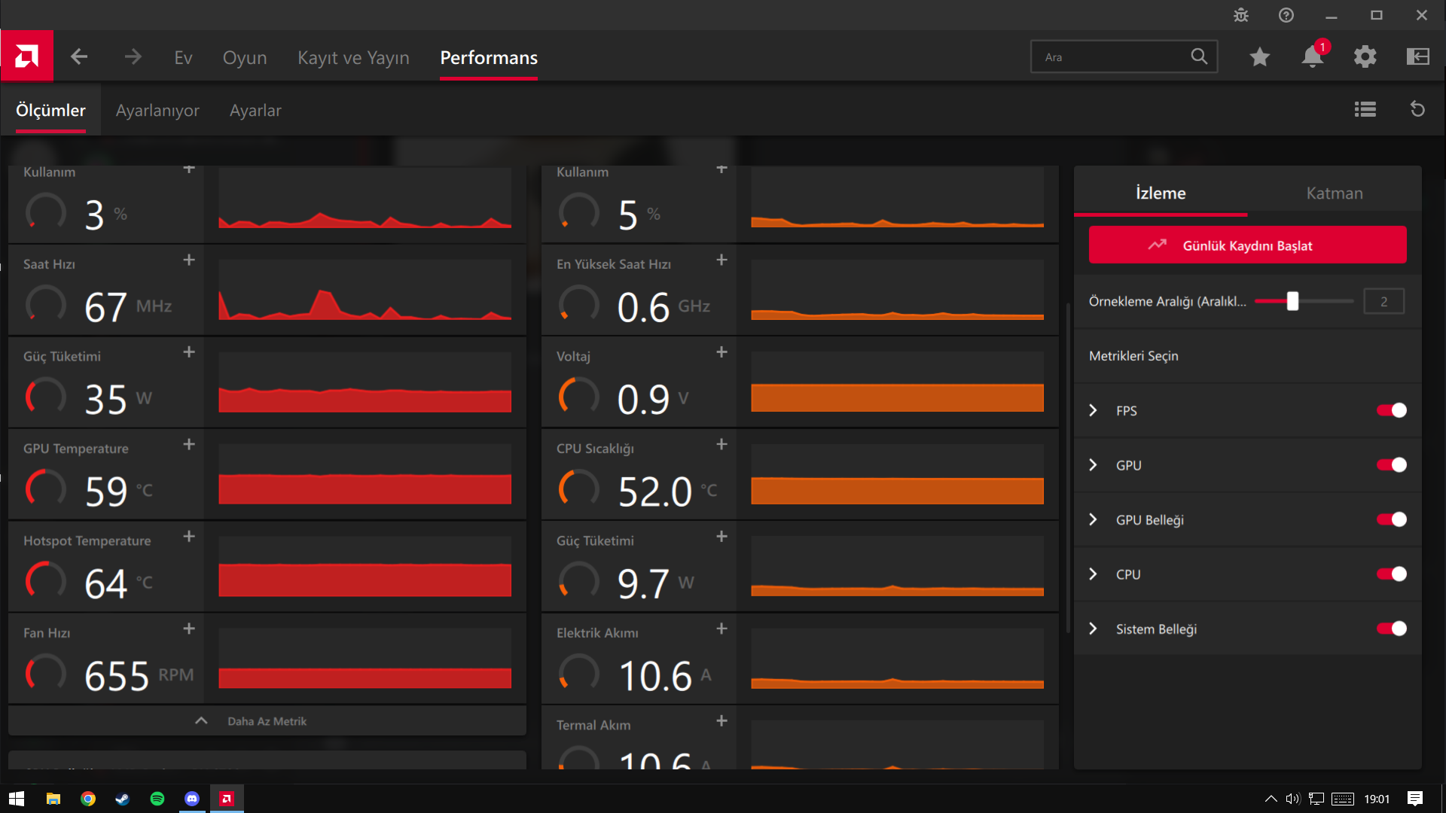Click the AMD logo home icon
The image size is (1446, 813).
tap(27, 56)
